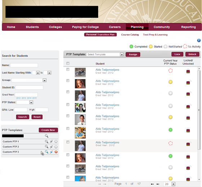The image size is (202, 187).
Task: Check the sixth student row checkbox
Action: (x=68, y=129)
